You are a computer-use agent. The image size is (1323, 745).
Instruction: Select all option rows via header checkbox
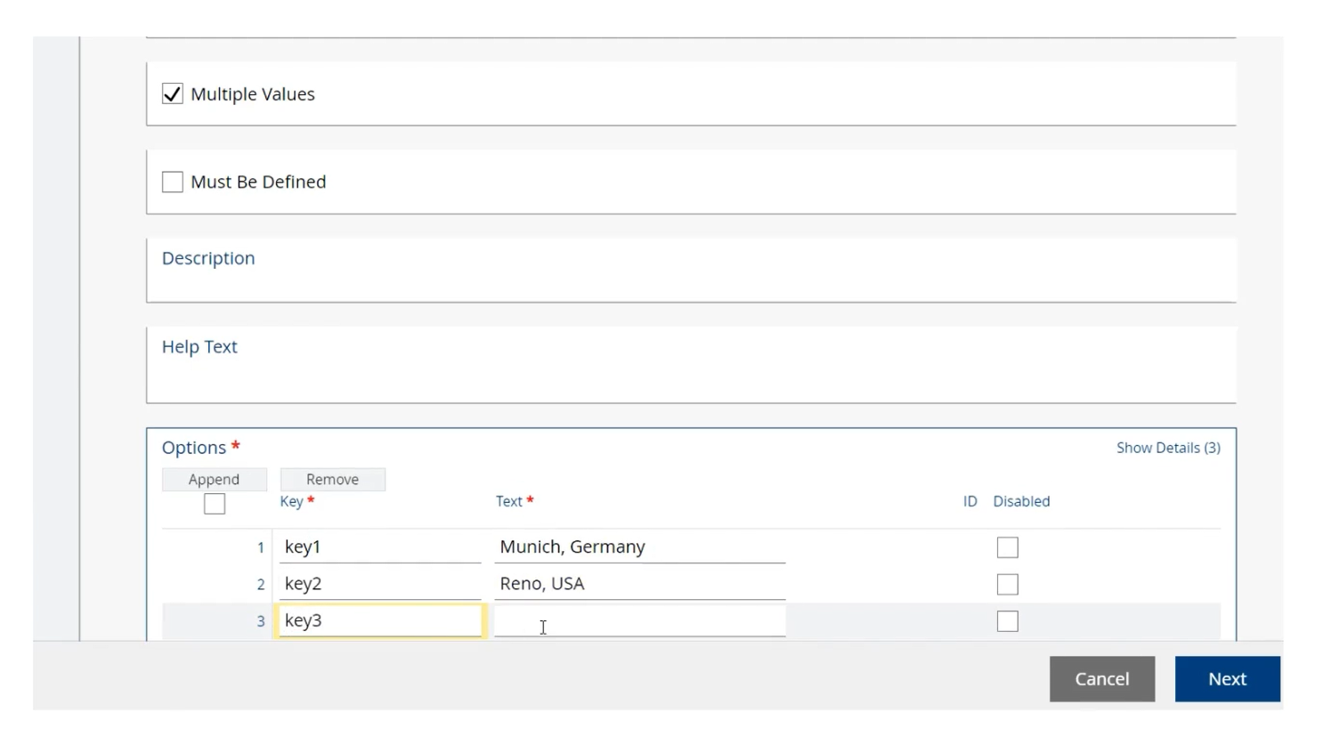coord(214,504)
